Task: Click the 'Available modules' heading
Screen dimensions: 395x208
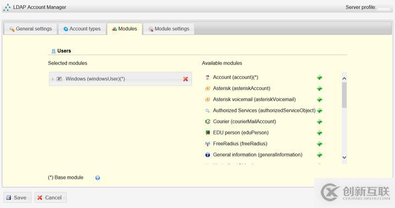Action: pos(222,63)
